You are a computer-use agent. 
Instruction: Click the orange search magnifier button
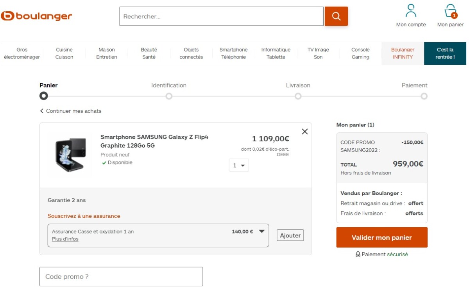point(336,16)
